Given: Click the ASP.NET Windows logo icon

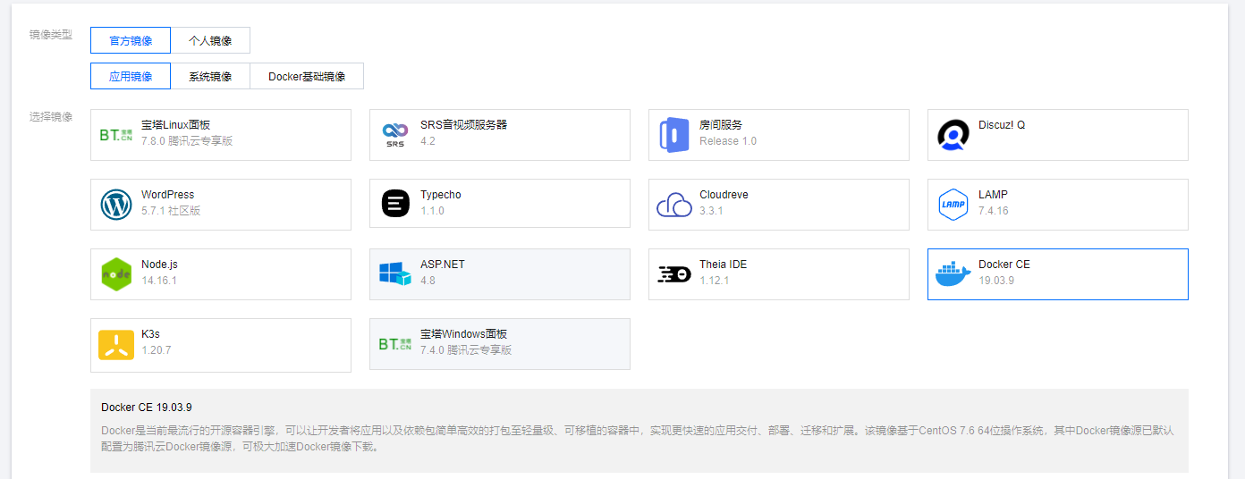Looking at the screenshot, I should [395, 274].
